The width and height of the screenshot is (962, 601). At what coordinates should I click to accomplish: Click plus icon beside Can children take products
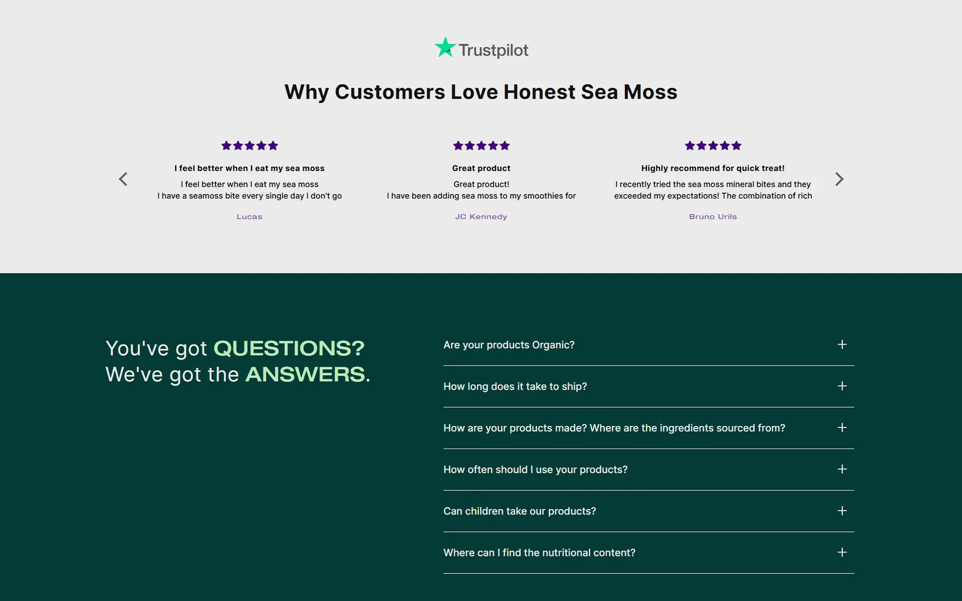tap(842, 511)
